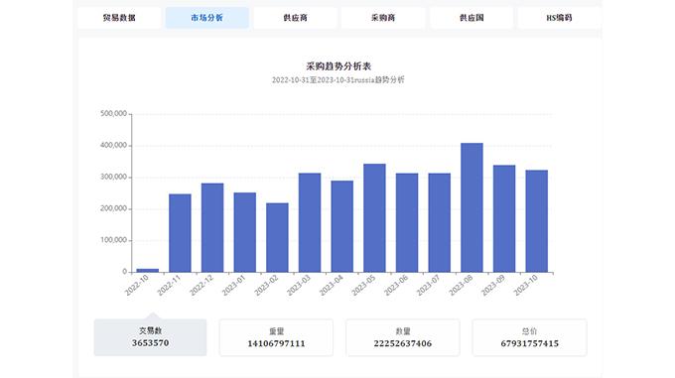Click the 2023-05 bar in chart
The height and width of the screenshot is (378, 675).
tap(374, 218)
